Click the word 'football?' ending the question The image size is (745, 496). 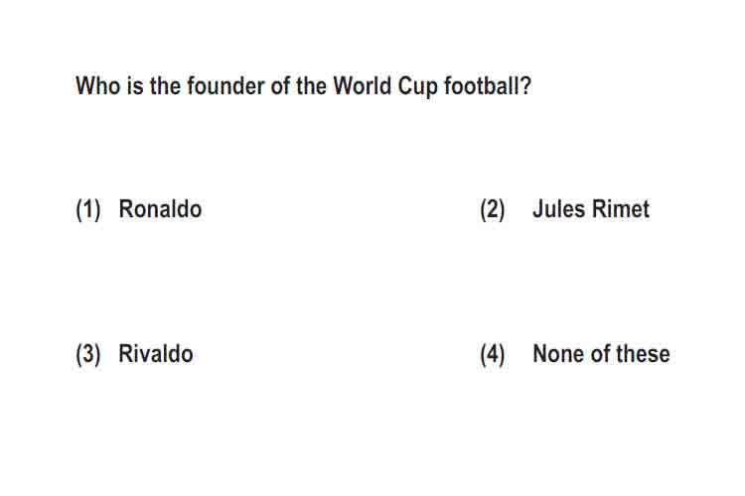coord(488,86)
